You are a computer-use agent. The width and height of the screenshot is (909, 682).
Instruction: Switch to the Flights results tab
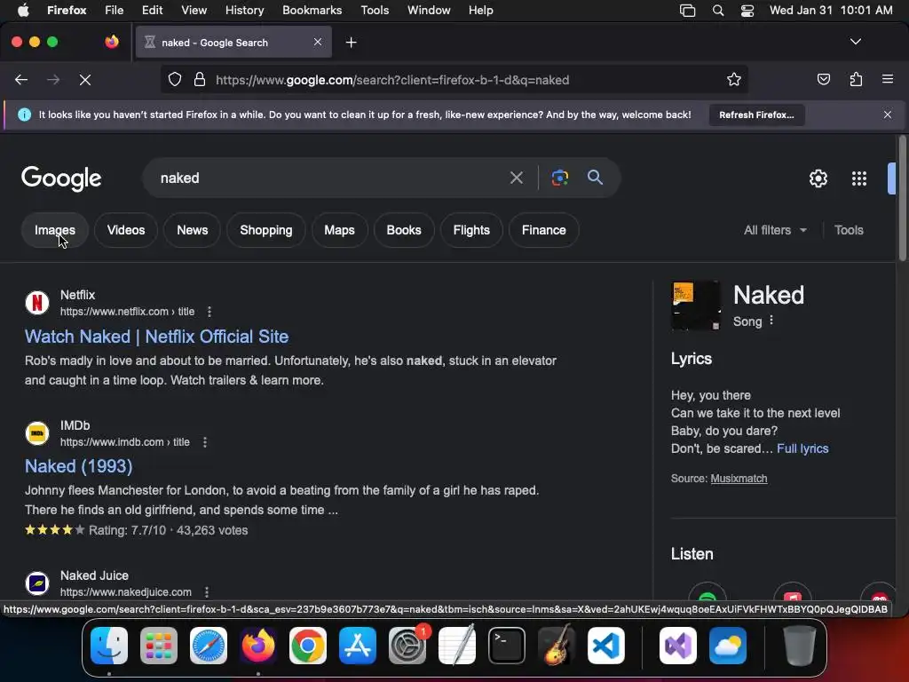point(471,230)
